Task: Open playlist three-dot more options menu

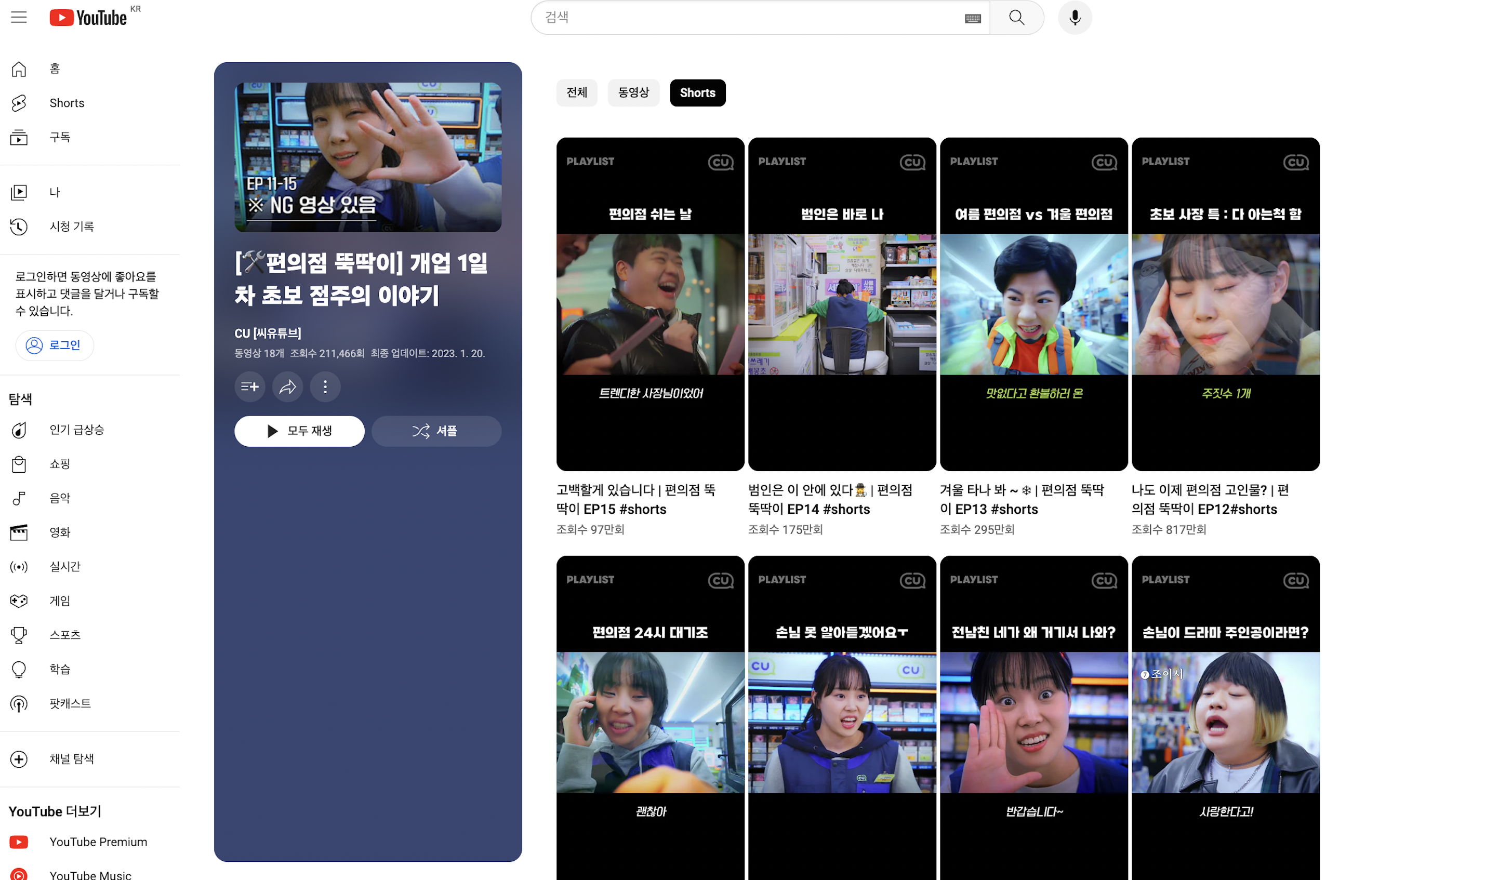Action: 325,386
